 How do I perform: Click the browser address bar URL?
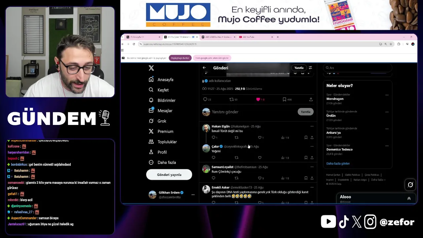pyautogui.click(x=170, y=44)
